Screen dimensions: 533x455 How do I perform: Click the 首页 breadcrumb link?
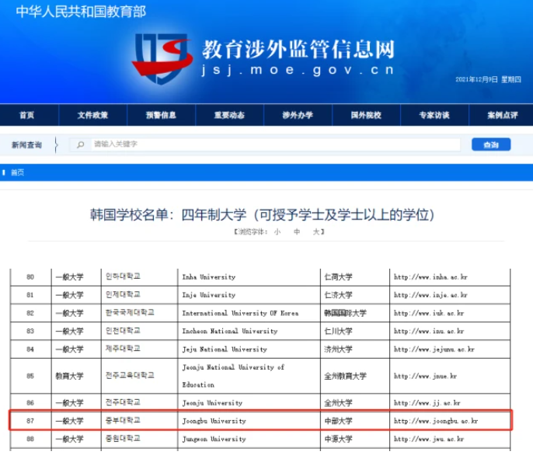(17, 172)
